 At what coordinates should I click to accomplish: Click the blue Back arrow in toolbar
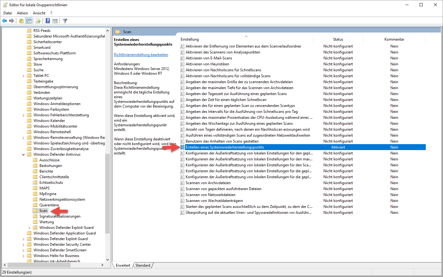pyautogui.click(x=4, y=21)
